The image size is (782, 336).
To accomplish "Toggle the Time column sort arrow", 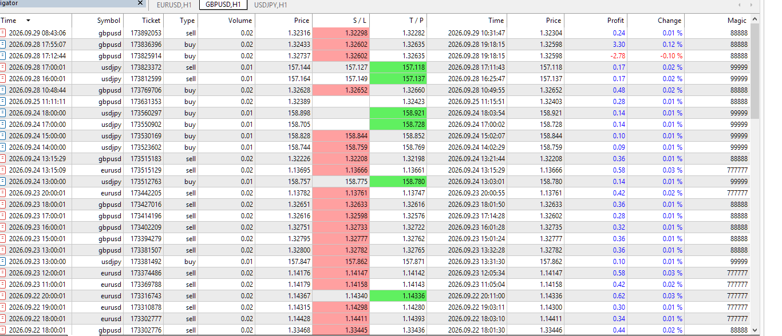I will click(28, 21).
